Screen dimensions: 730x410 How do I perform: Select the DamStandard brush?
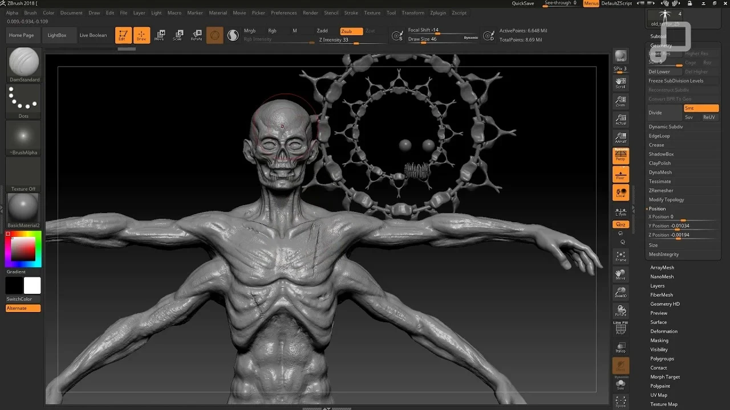(23, 63)
